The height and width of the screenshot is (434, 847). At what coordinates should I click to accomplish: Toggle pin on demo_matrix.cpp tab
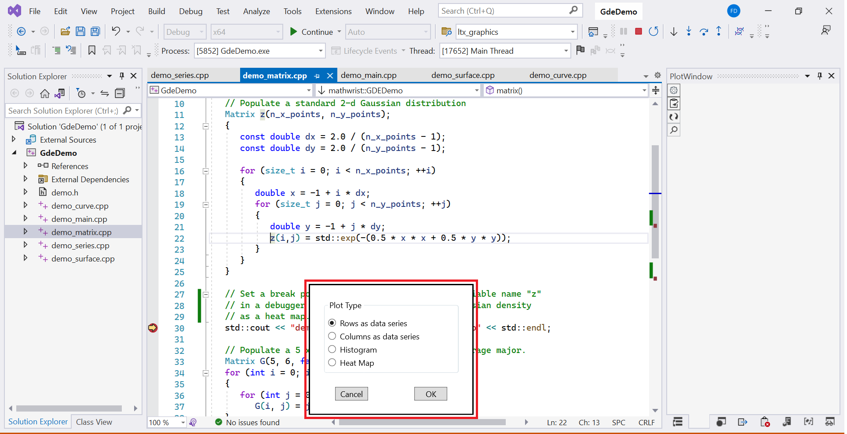click(x=317, y=76)
